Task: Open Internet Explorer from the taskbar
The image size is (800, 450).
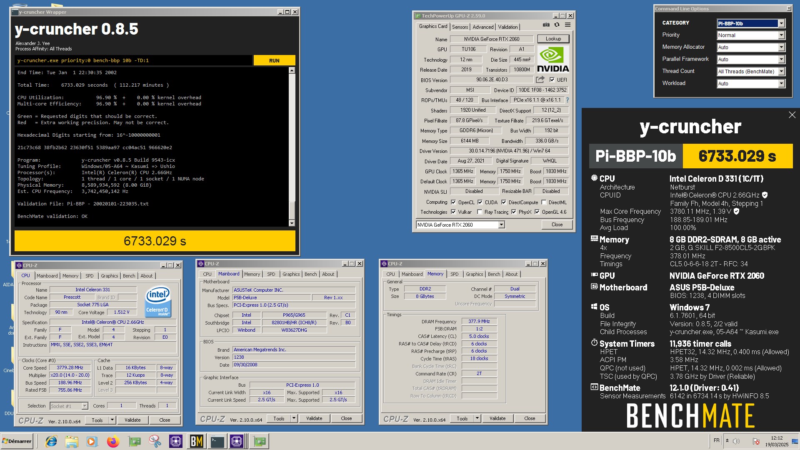Action: click(51, 441)
